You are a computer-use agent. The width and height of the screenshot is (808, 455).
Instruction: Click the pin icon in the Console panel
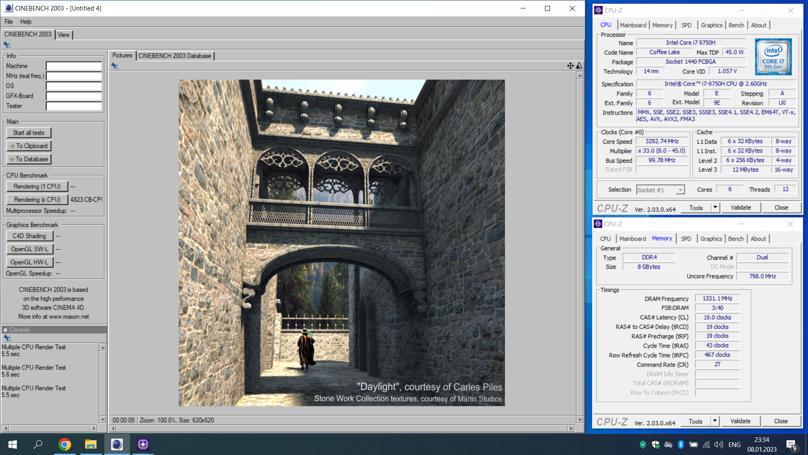pyautogui.click(x=7, y=338)
